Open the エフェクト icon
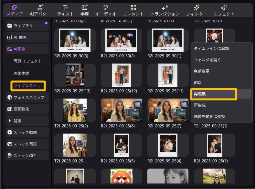The height and width of the screenshot is (189, 255). point(224,8)
